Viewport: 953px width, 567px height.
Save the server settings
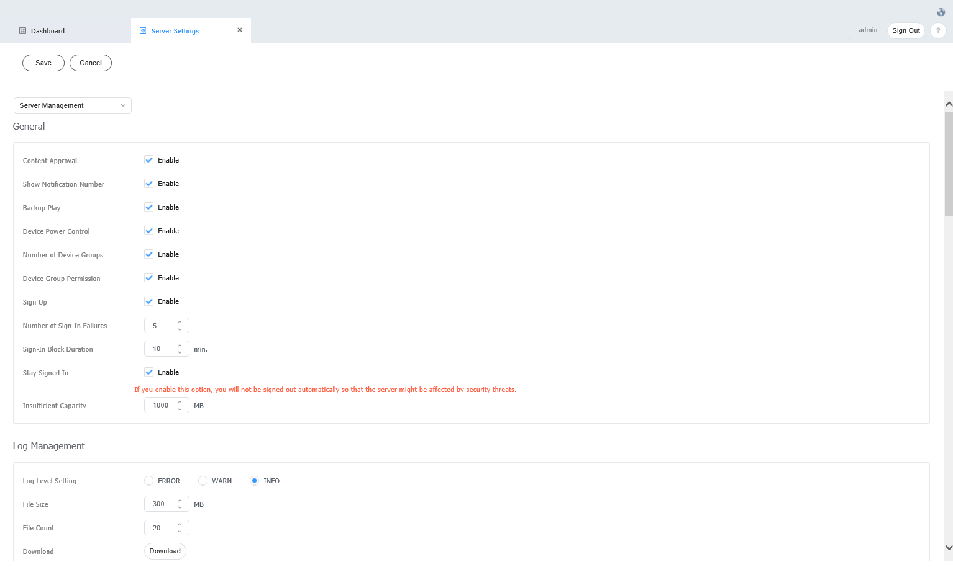(x=43, y=63)
